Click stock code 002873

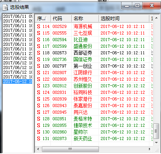(x=59, y=138)
